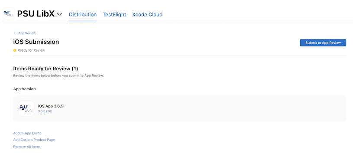Select the iOS App 3.6.5 item title
353x161 pixels.
pos(50,106)
